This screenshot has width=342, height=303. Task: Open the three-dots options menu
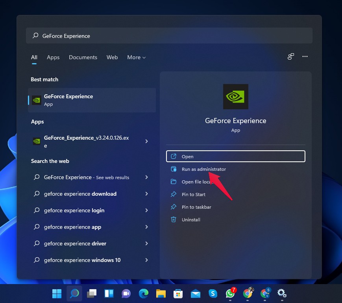click(305, 56)
